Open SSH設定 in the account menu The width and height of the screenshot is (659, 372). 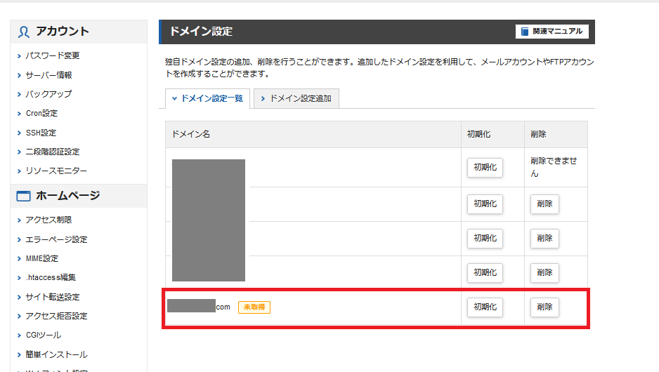click(x=41, y=133)
